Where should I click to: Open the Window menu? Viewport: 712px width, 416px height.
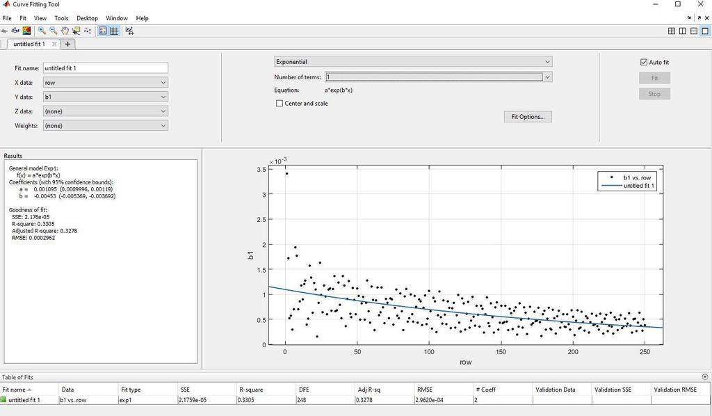pos(117,18)
